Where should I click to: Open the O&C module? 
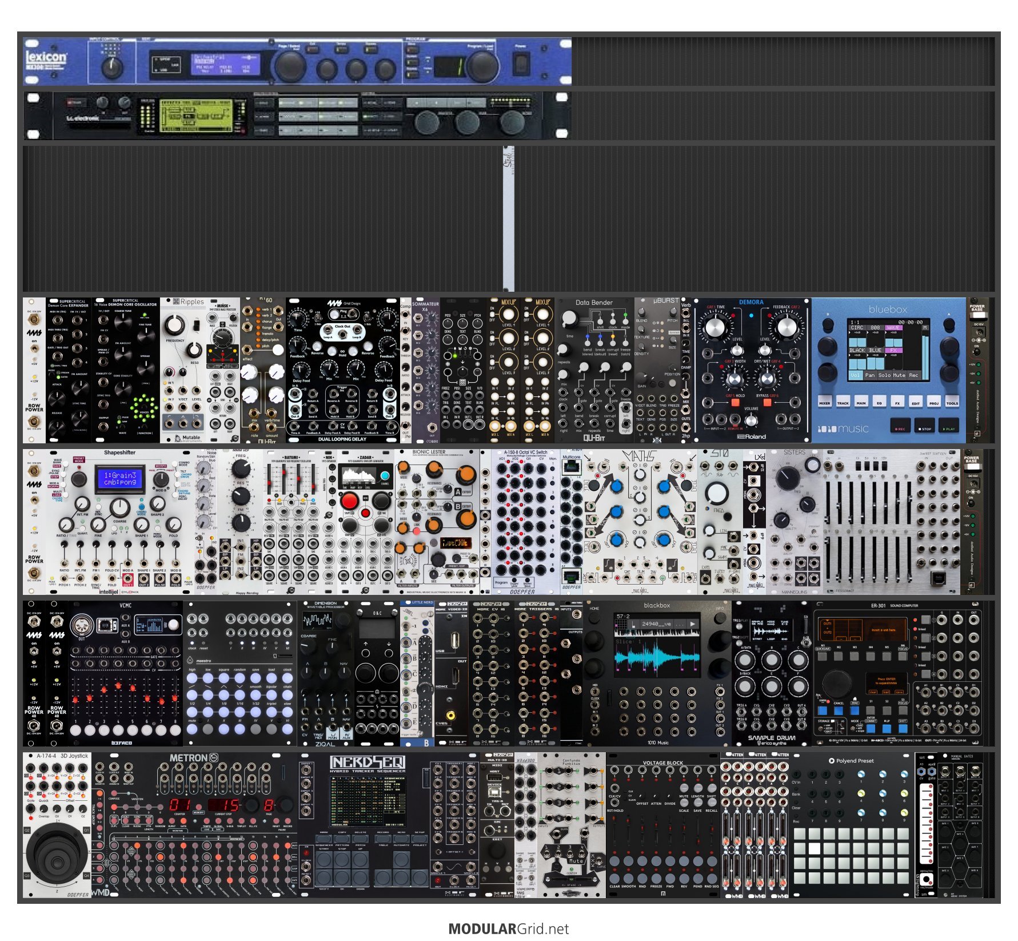(x=377, y=673)
